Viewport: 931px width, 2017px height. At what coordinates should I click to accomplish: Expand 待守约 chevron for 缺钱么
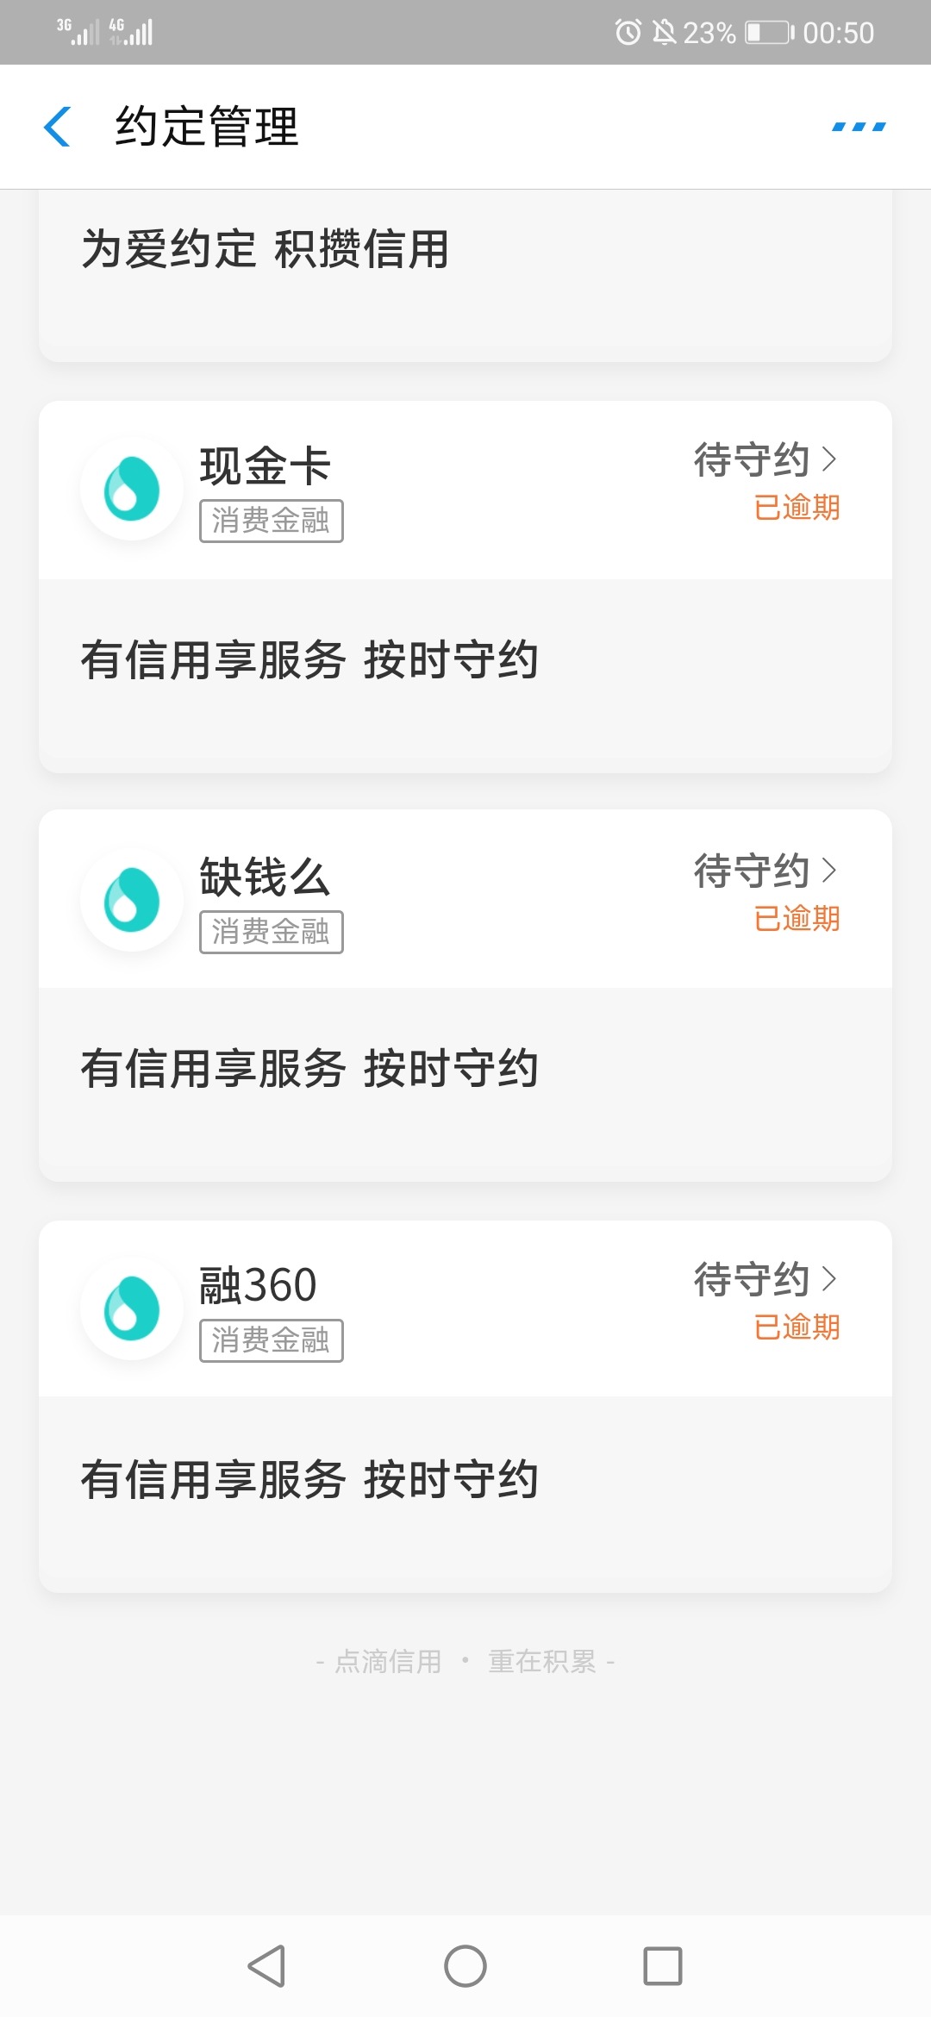click(829, 871)
